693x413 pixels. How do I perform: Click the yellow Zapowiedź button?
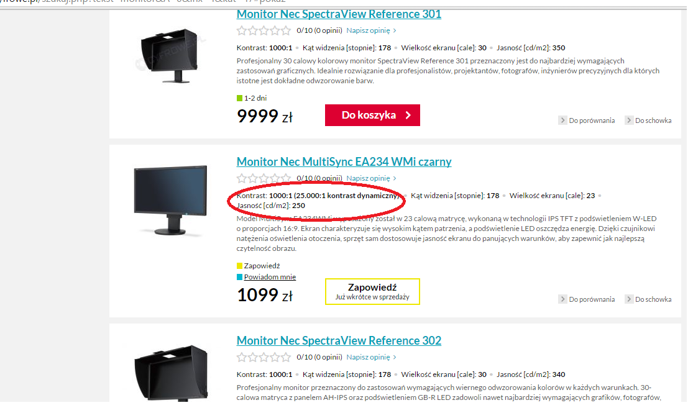pos(372,291)
